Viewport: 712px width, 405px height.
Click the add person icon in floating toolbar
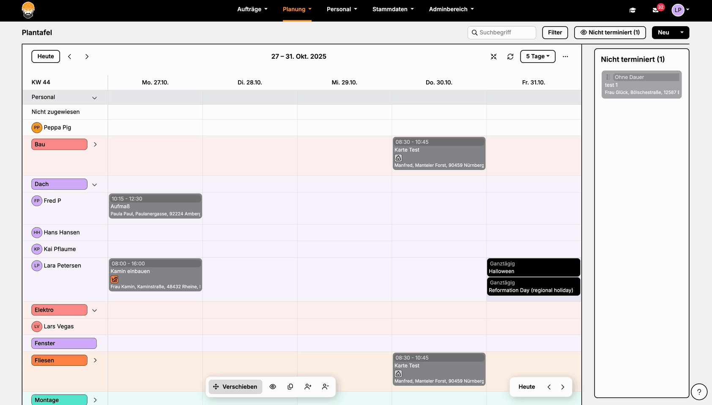(308, 387)
